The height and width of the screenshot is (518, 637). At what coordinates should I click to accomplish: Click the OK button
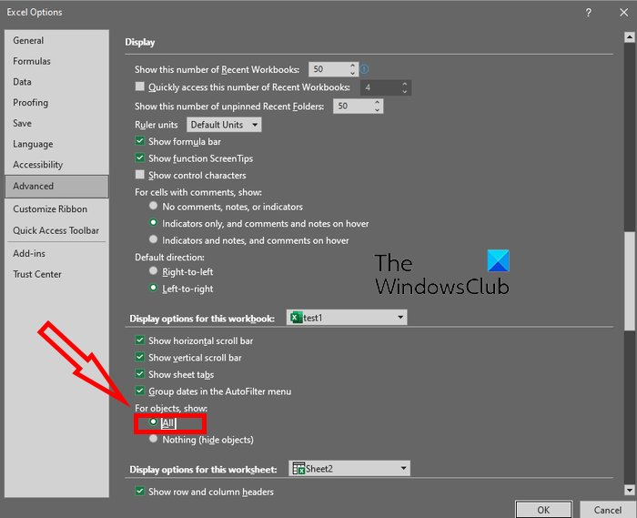pos(543,510)
